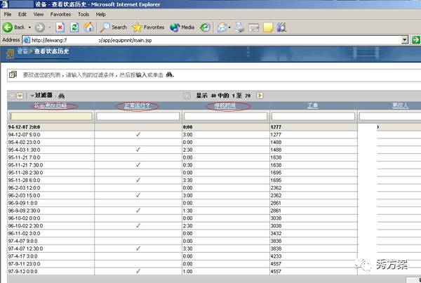Go to next page of results arrow
Image resolution: width=421 pixels, height=283 pixels.
260,96
